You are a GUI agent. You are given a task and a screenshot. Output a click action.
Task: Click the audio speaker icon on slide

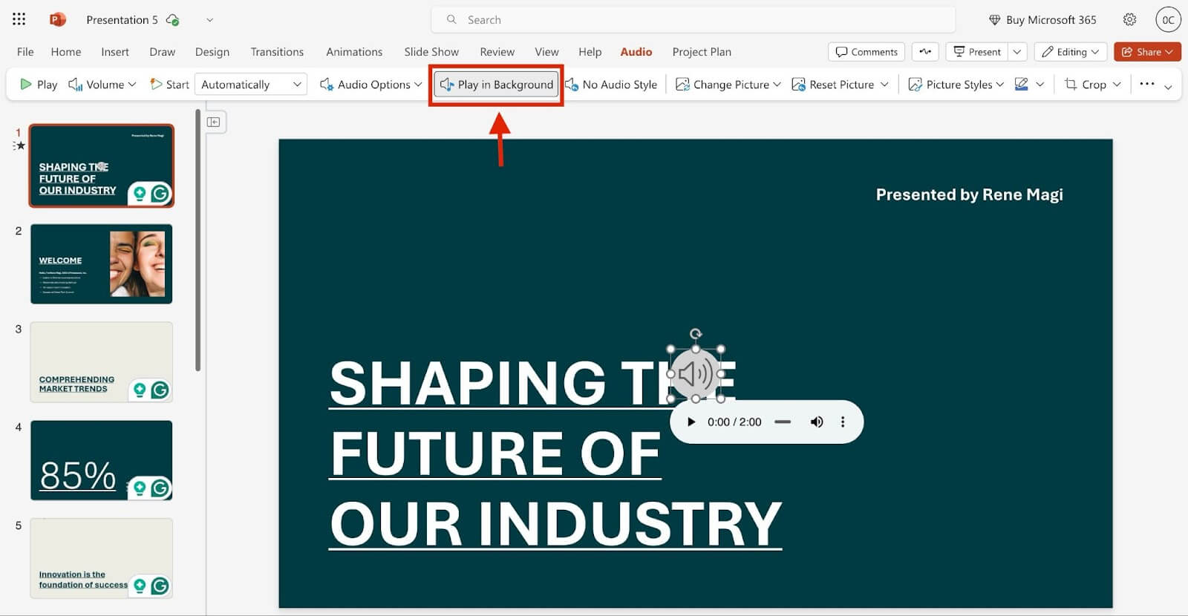tap(695, 374)
